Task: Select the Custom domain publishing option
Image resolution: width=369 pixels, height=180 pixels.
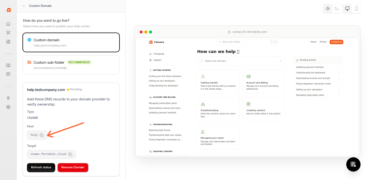Action: pyautogui.click(x=71, y=42)
